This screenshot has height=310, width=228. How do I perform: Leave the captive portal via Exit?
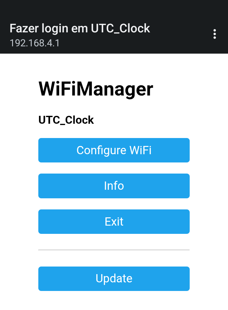[114, 221]
